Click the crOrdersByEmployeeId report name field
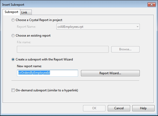Image resolution: width=158 pixels, height=116 pixels. coord(48,73)
